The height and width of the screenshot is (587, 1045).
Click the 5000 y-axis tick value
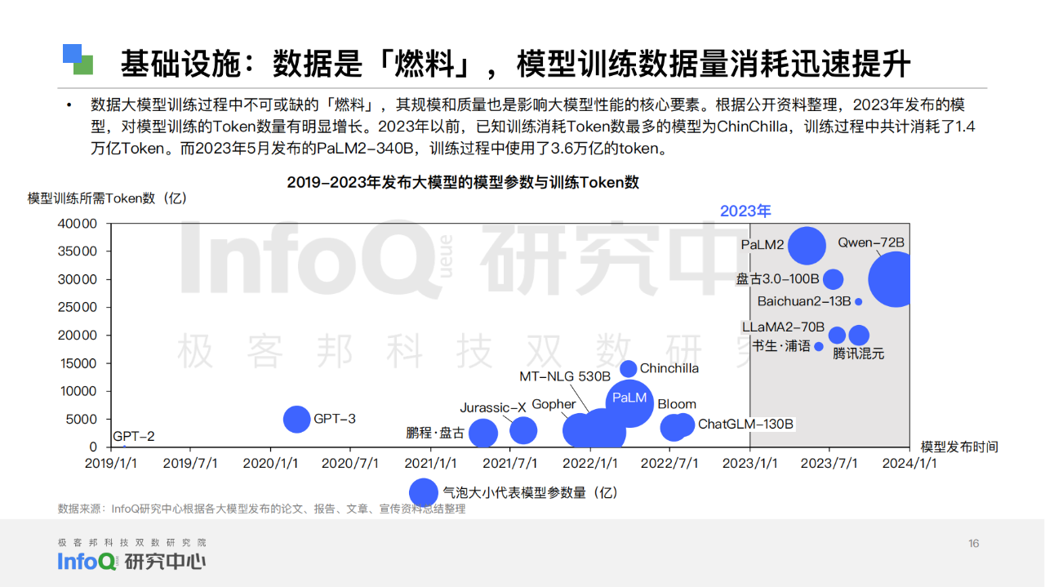pyautogui.click(x=82, y=419)
